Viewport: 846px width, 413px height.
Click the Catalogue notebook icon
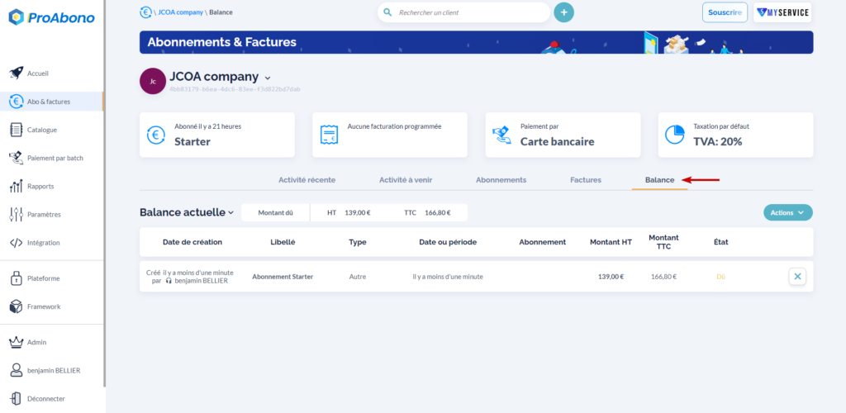click(17, 130)
